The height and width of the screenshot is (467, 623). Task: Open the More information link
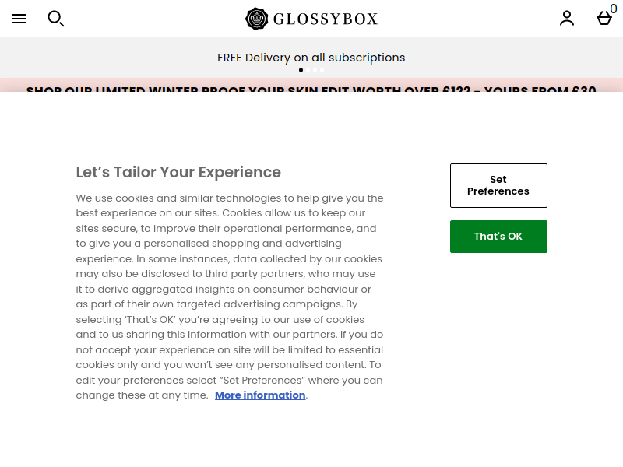point(260,395)
